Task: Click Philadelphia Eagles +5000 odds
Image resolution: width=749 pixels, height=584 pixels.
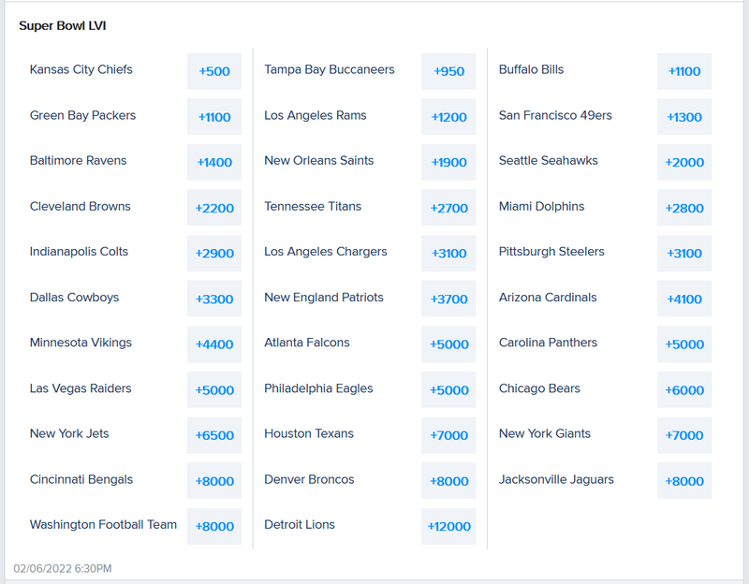Action: pyautogui.click(x=448, y=389)
